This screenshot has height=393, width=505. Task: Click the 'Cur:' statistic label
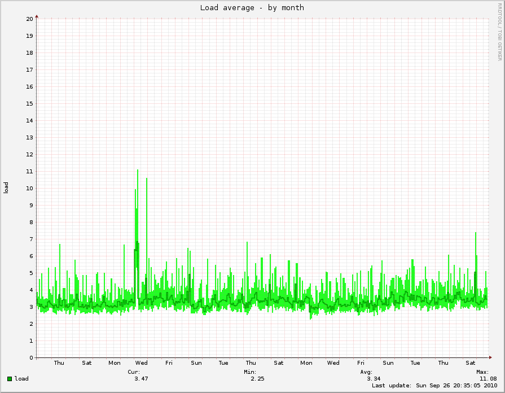[134, 372]
